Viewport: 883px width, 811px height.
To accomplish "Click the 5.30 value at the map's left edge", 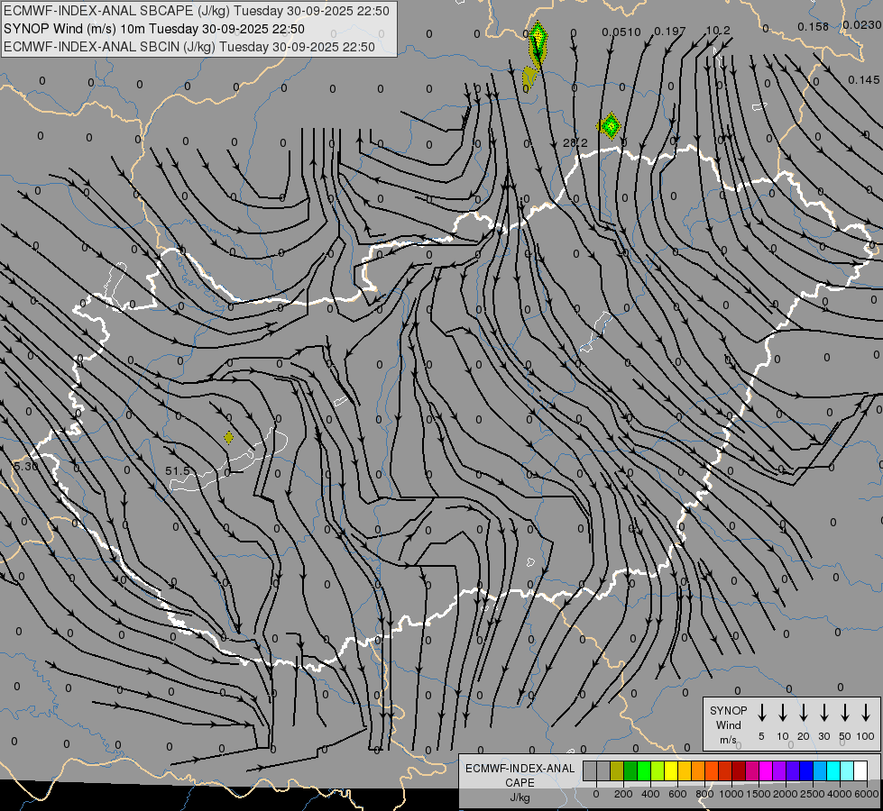I will pyautogui.click(x=25, y=466).
